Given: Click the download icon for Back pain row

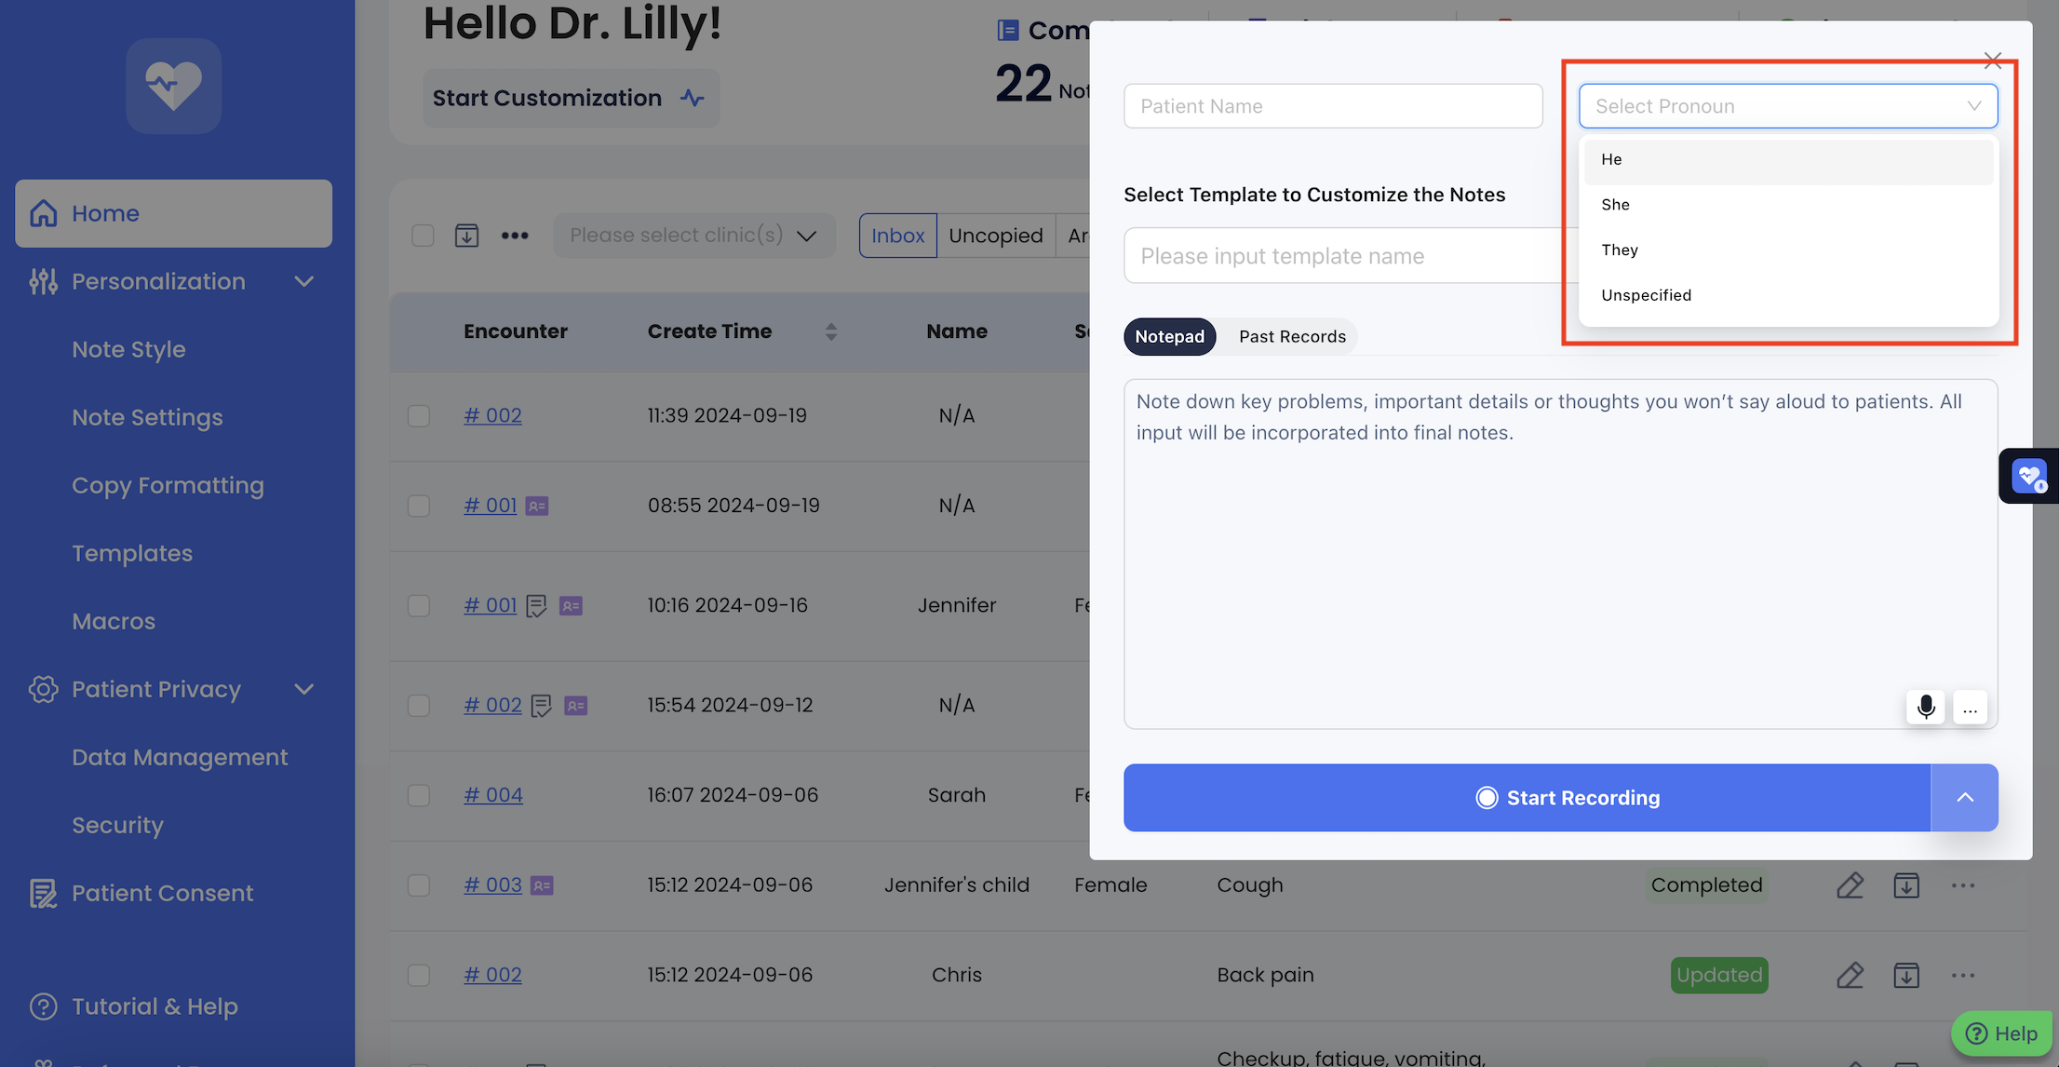Looking at the screenshot, I should 1905,975.
